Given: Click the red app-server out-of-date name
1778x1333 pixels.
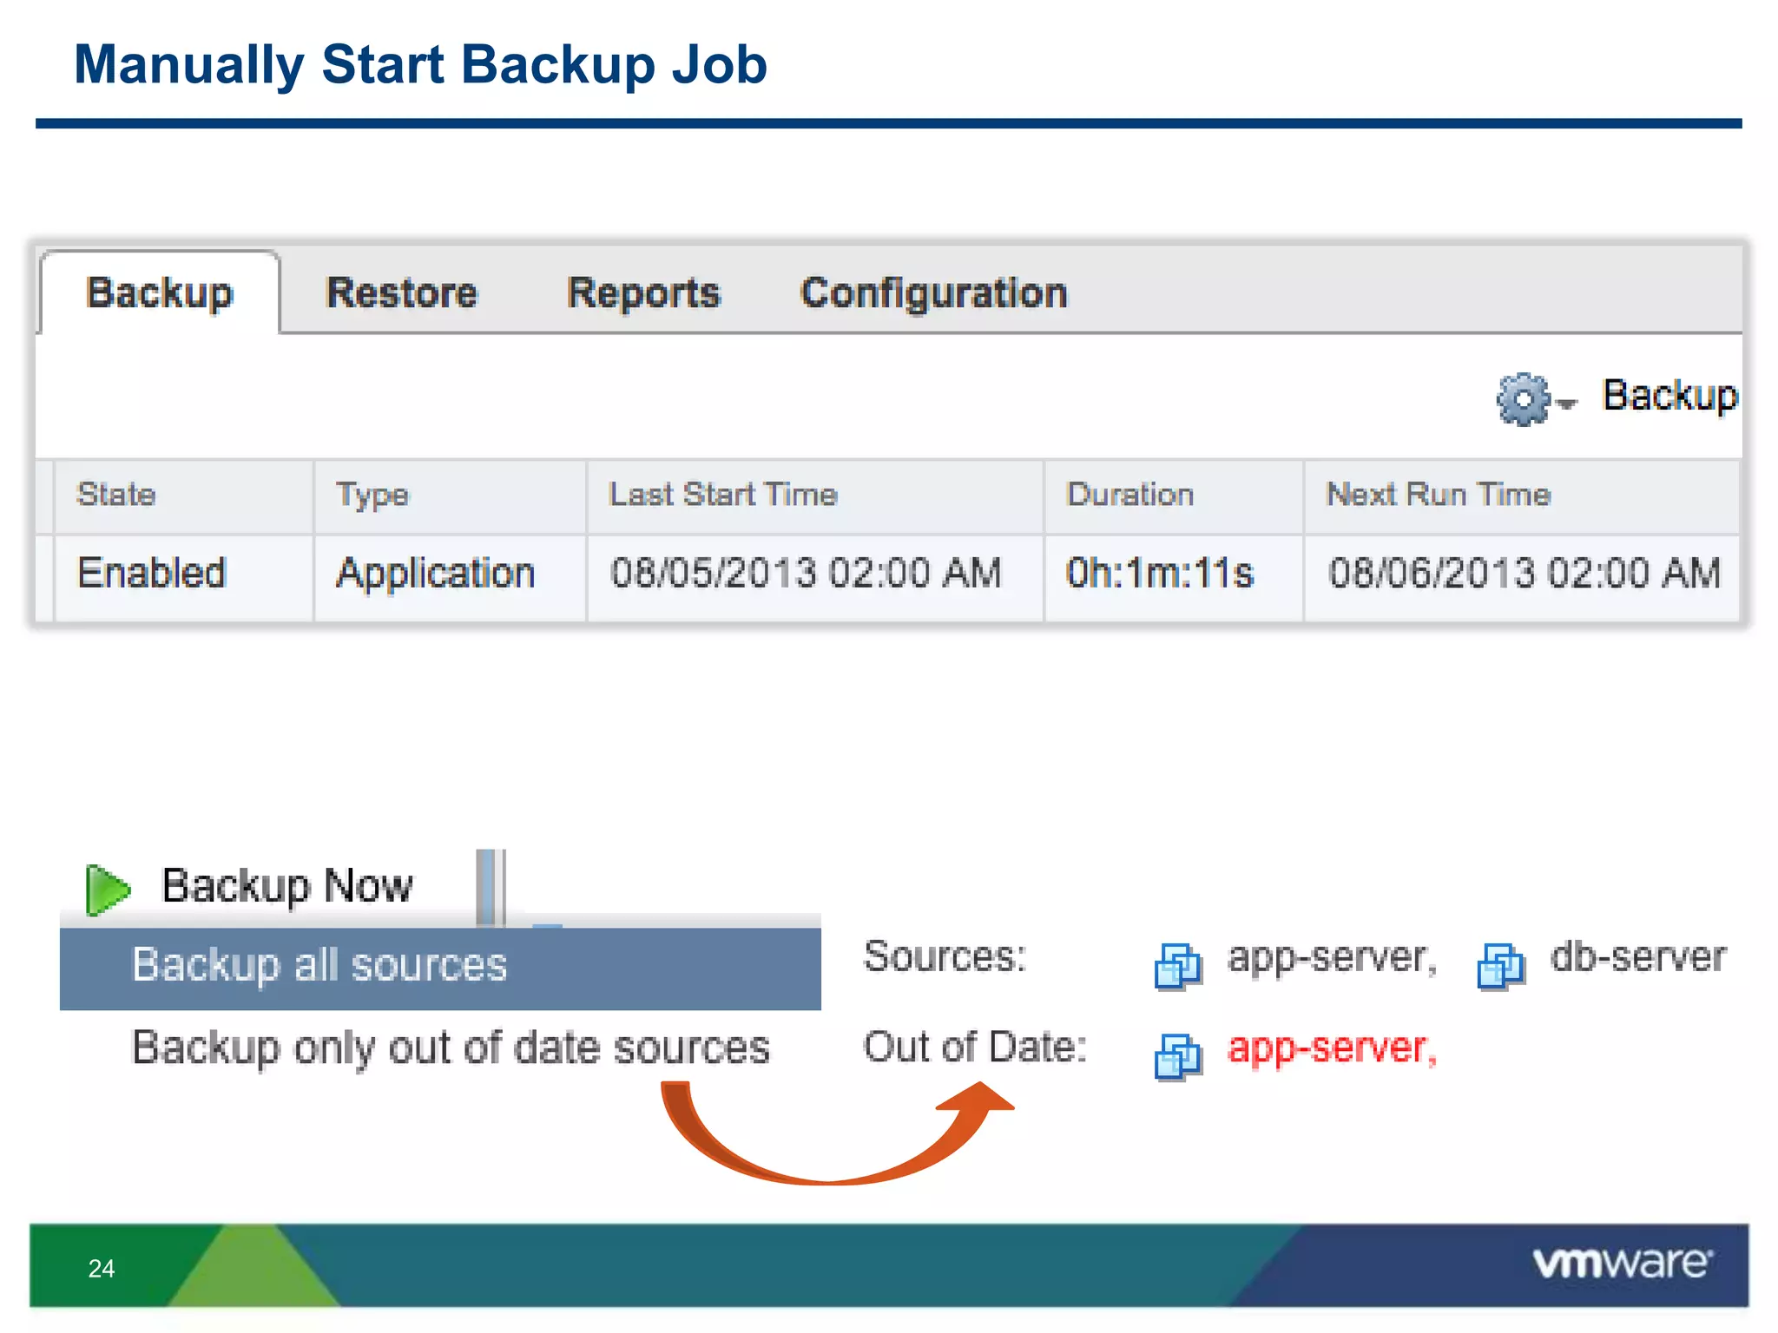Looking at the screenshot, I should 1332,1050.
